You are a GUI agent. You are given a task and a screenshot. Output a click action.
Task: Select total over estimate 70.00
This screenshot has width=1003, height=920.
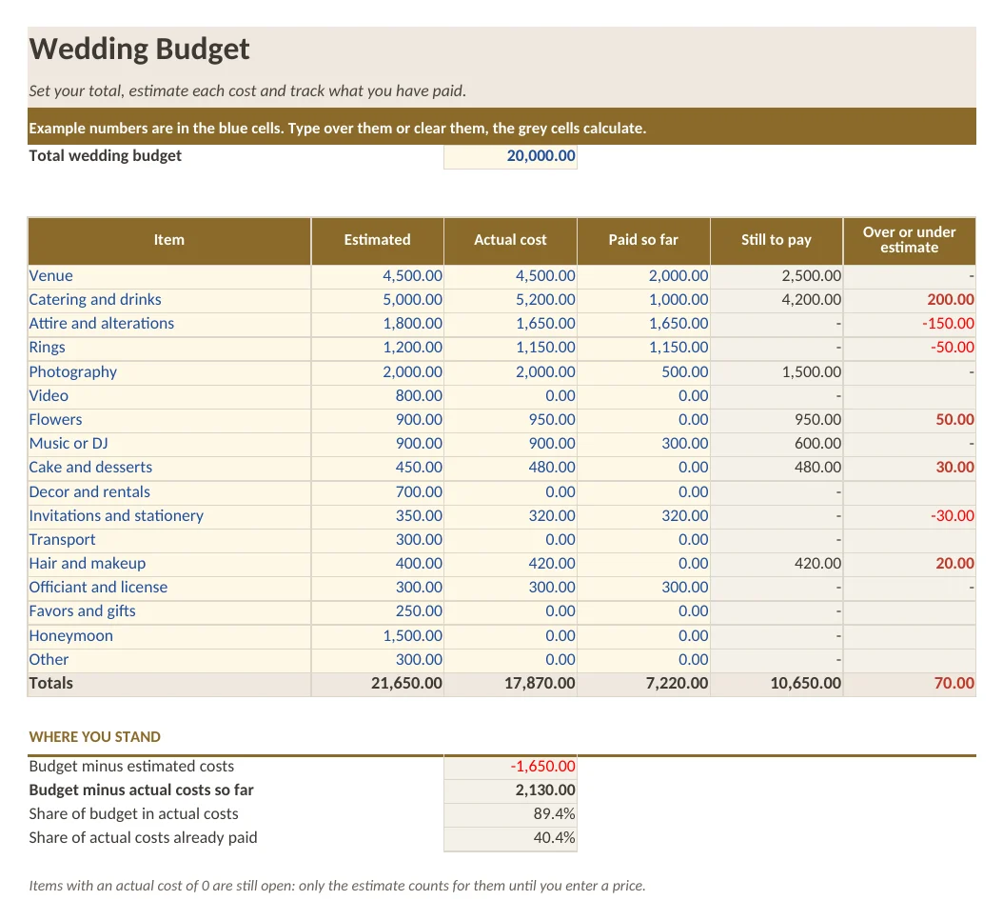[x=910, y=684]
